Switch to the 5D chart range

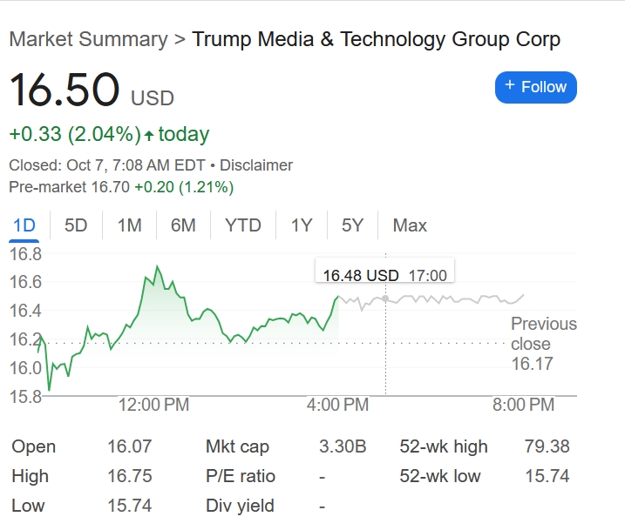point(76,225)
